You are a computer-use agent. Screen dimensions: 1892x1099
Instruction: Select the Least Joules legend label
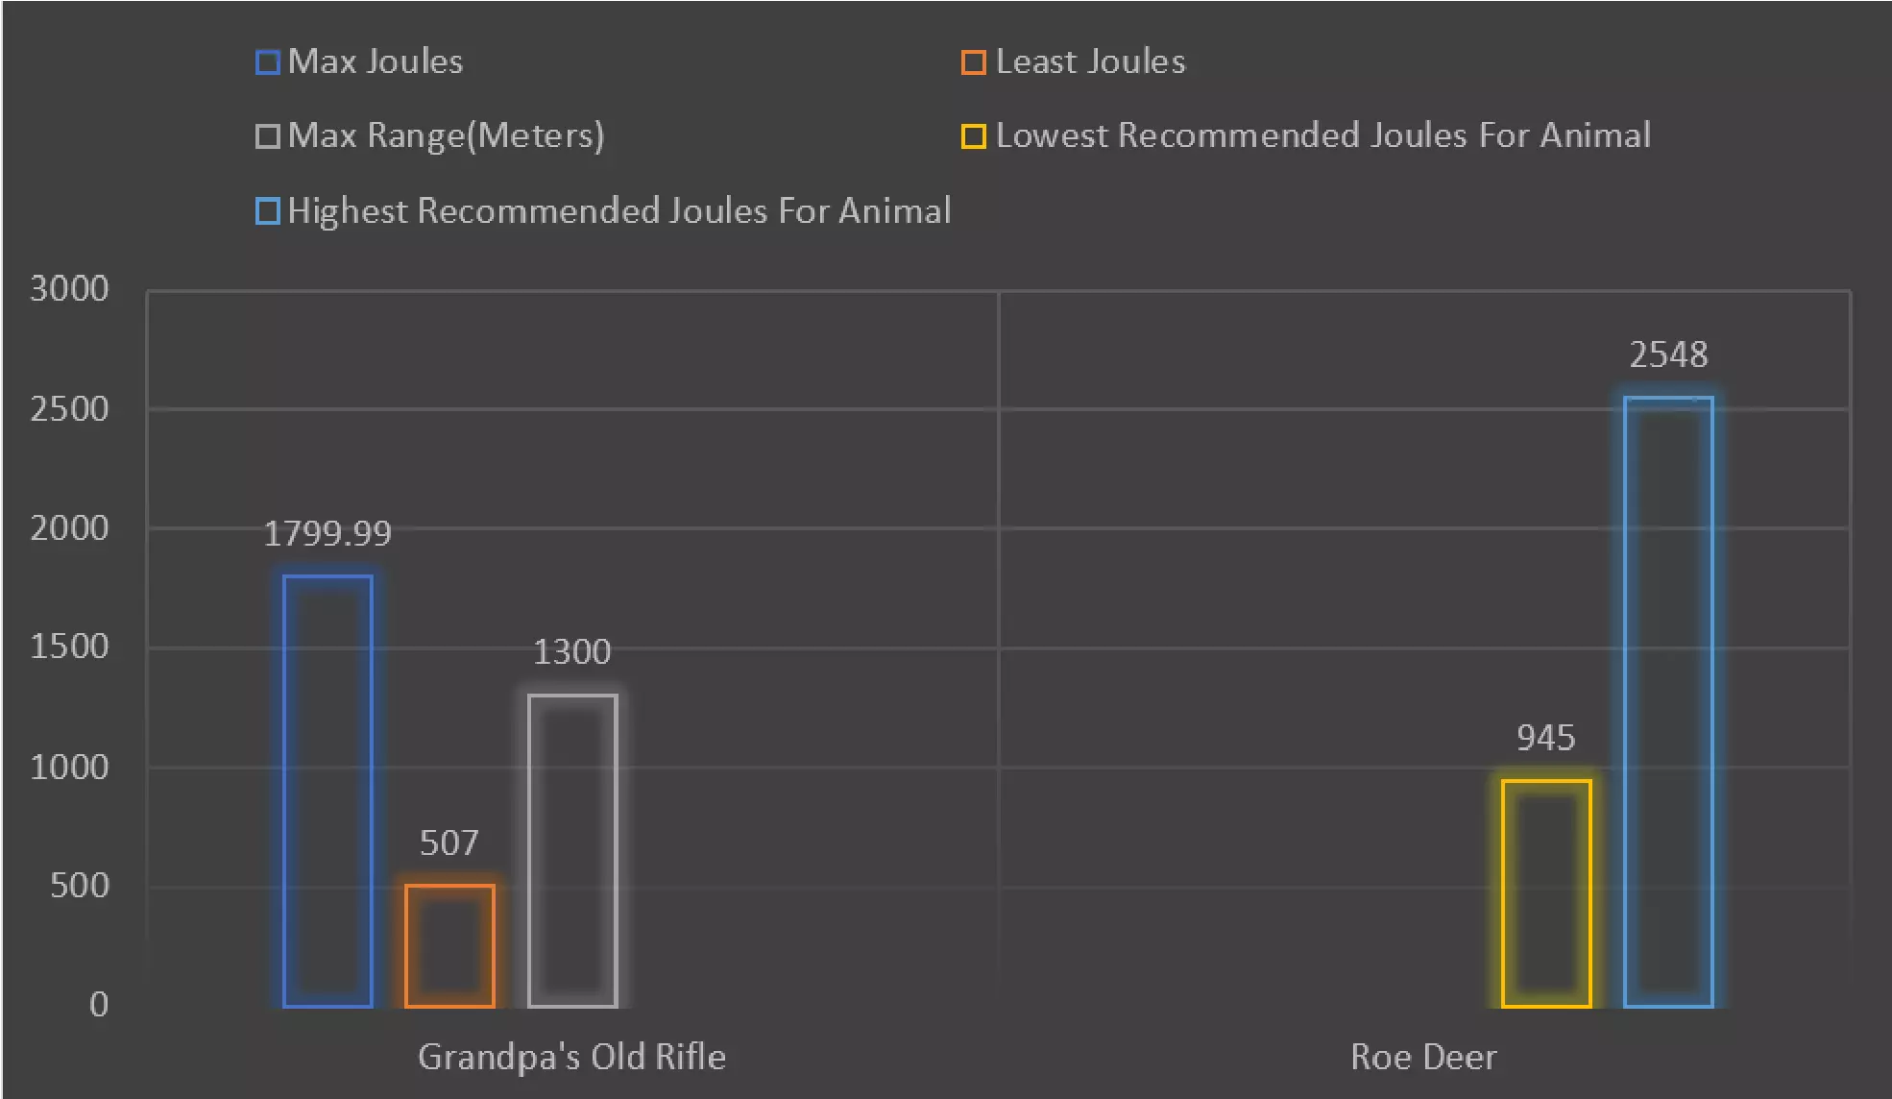tap(1090, 62)
